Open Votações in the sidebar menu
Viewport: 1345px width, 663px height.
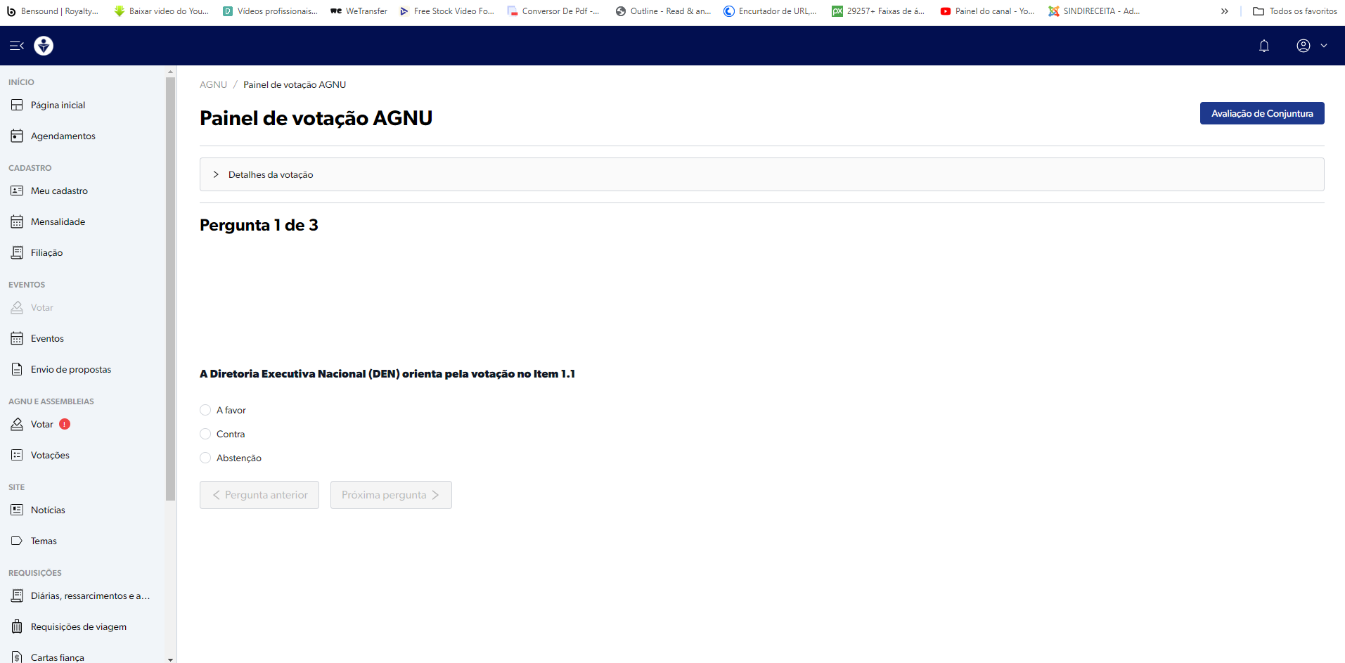click(x=50, y=456)
